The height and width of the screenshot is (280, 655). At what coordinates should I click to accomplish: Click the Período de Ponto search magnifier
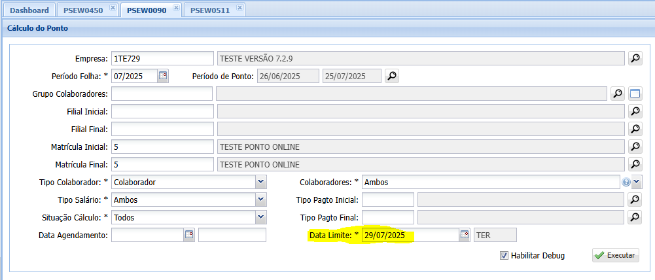pyautogui.click(x=391, y=76)
